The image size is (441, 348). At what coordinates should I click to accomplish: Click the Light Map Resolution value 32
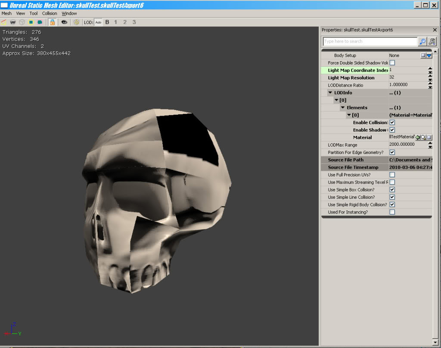click(x=392, y=77)
